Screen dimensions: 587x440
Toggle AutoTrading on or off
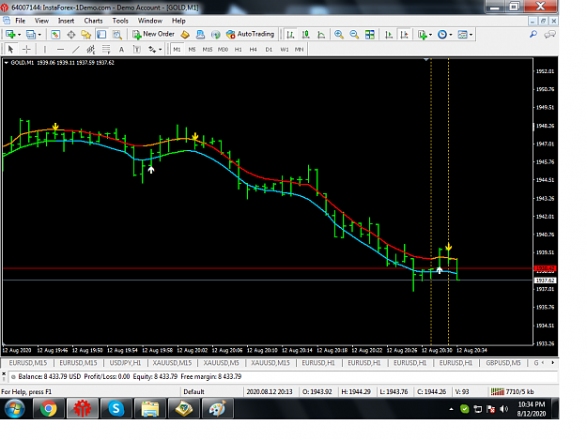(250, 35)
